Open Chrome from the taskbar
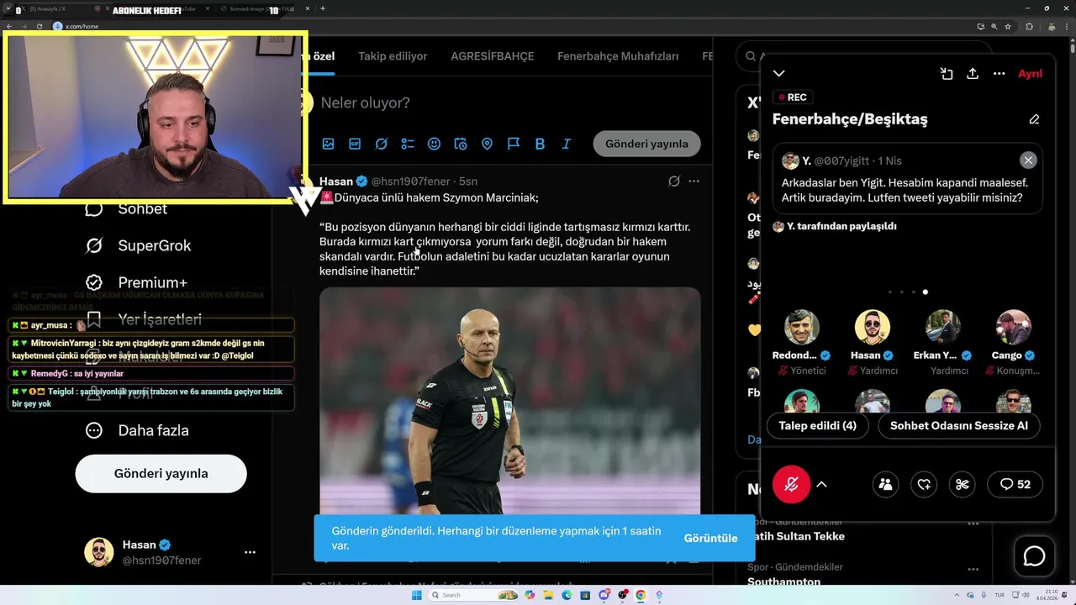Screen dimensions: 1076x605 [x=641, y=595]
